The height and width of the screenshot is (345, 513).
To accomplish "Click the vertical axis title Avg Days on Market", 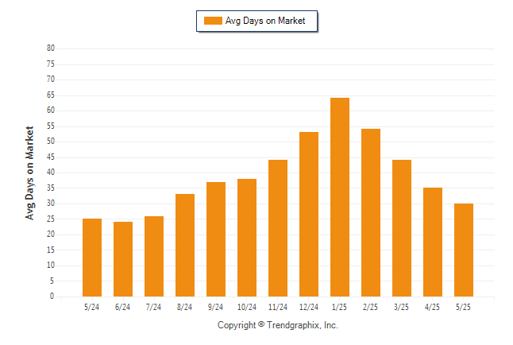I will (29, 173).
